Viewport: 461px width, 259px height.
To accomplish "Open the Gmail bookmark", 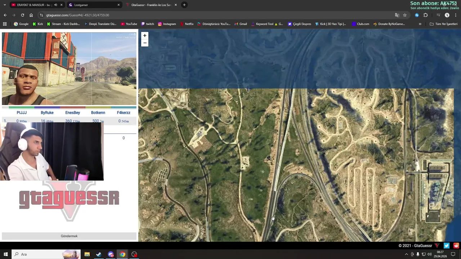I will click(241, 24).
